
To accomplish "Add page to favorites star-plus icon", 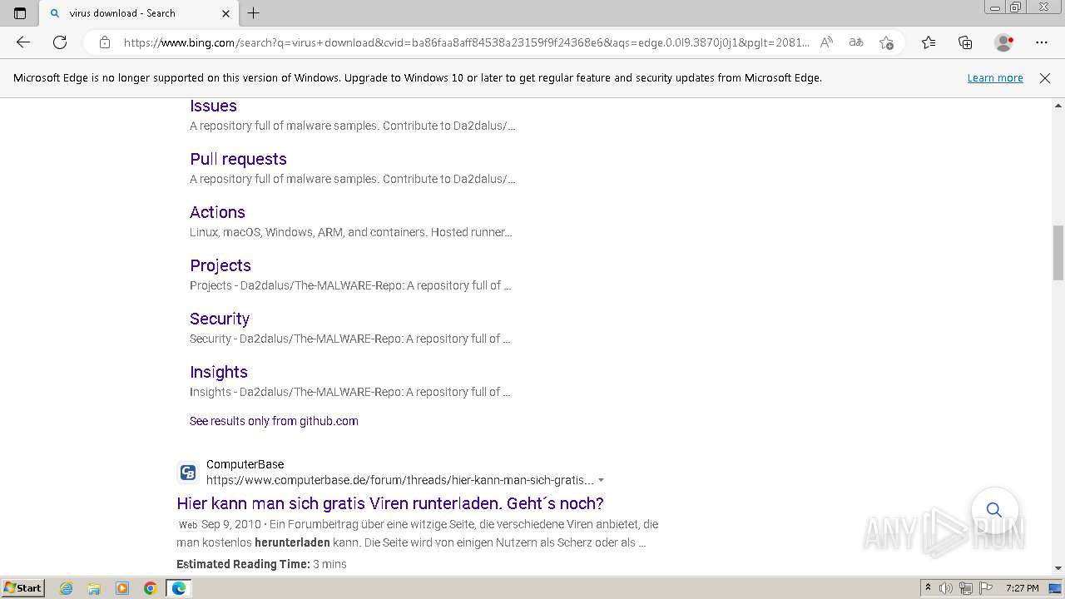I will click(886, 42).
